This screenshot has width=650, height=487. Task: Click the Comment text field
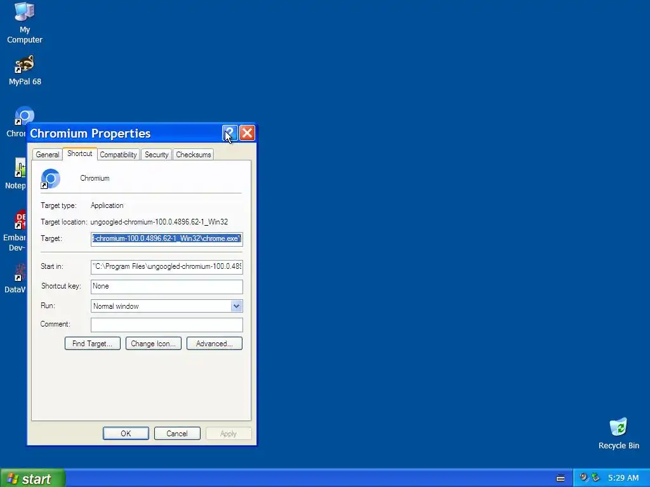167,325
